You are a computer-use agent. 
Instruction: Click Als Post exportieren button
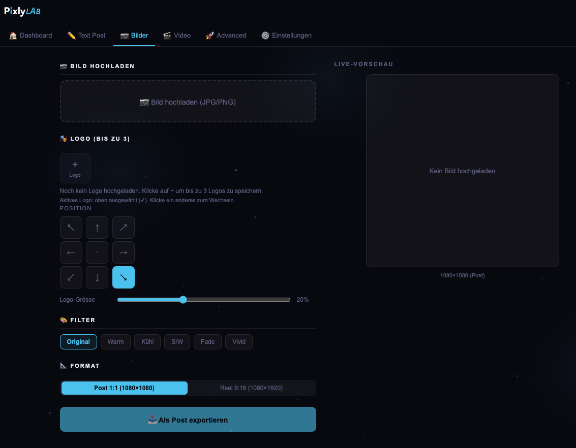188,420
